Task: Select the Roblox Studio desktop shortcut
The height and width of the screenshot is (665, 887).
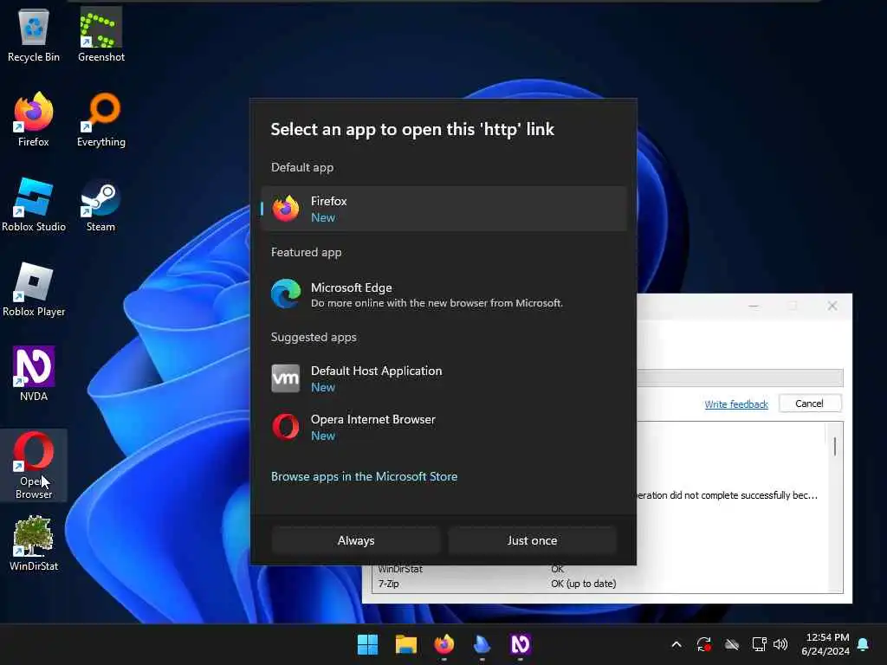Action: [34, 204]
